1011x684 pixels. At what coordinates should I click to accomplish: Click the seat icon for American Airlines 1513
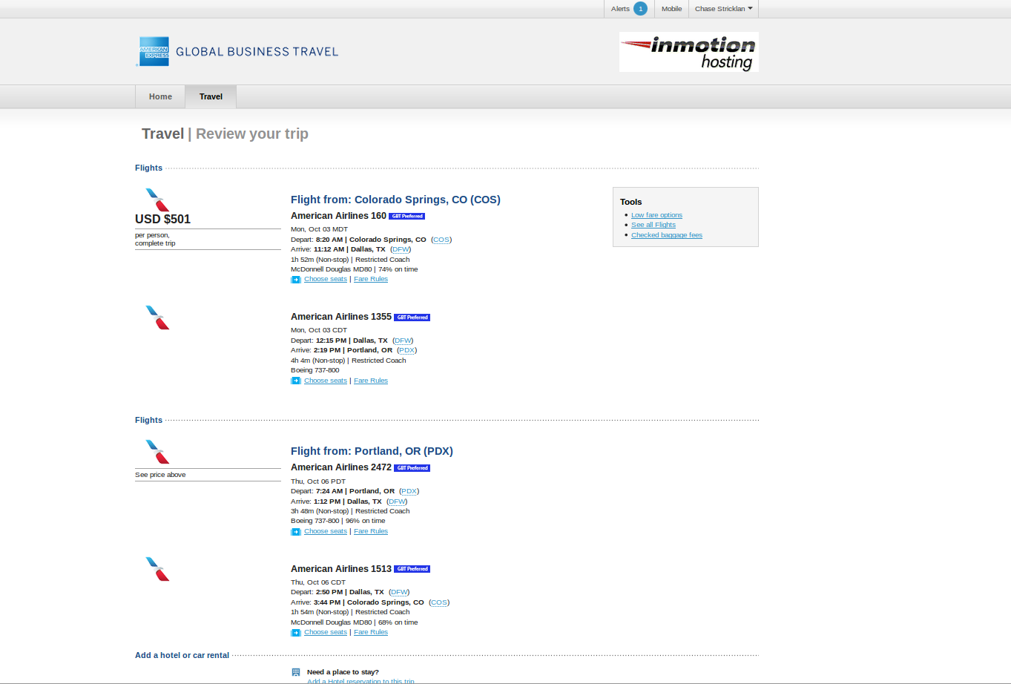(x=296, y=633)
